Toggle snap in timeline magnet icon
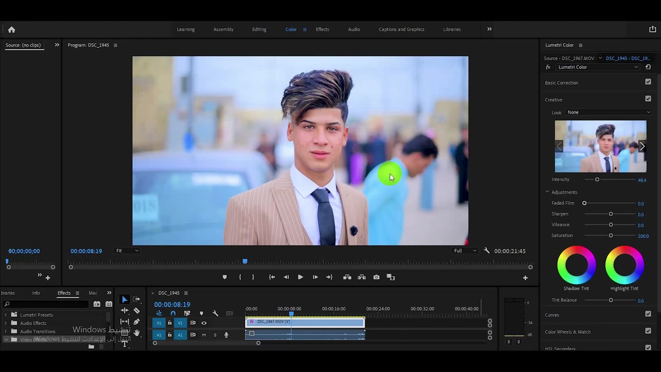661x372 pixels. (x=173, y=314)
